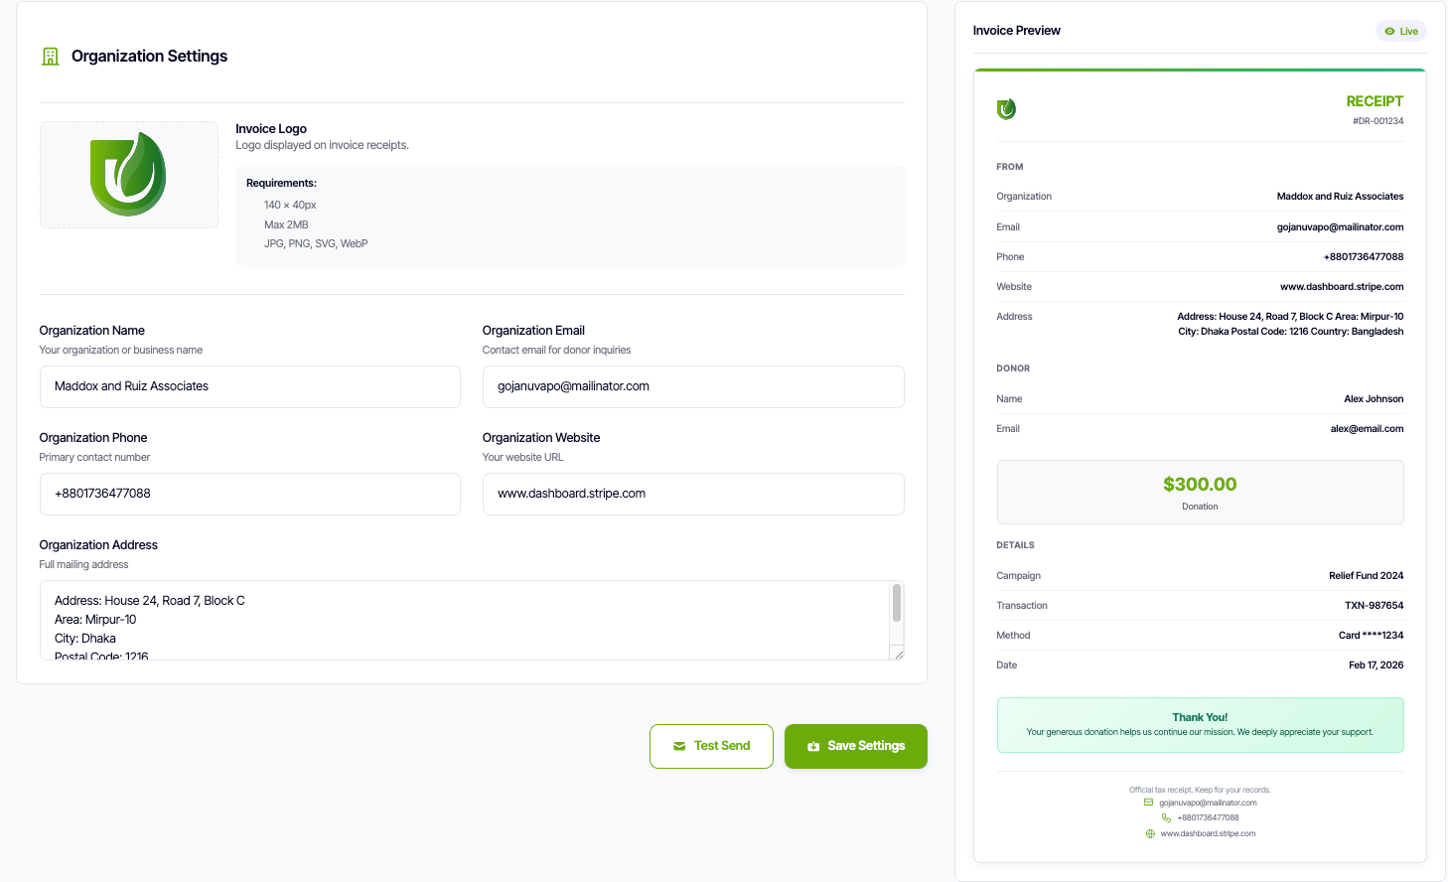Viewport: 1448px width, 882px height.
Task: Click the Test Send button
Action: [711, 746]
